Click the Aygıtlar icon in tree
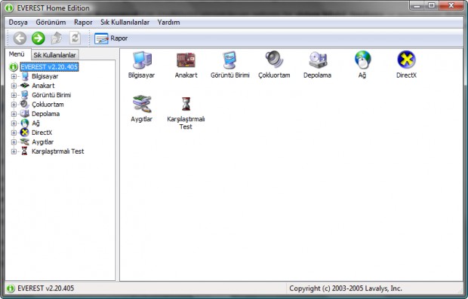The width and height of the screenshot is (468, 299). [24, 142]
